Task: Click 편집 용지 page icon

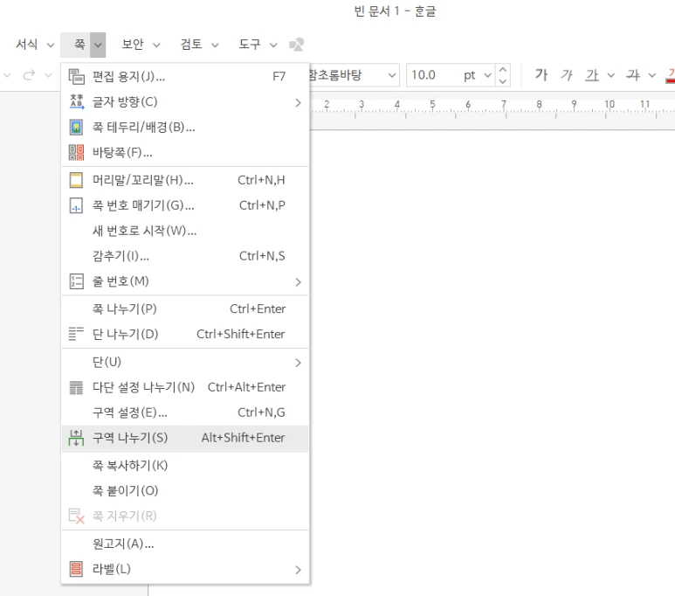Action: click(76, 77)
